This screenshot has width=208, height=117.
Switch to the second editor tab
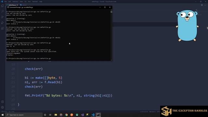24,5
